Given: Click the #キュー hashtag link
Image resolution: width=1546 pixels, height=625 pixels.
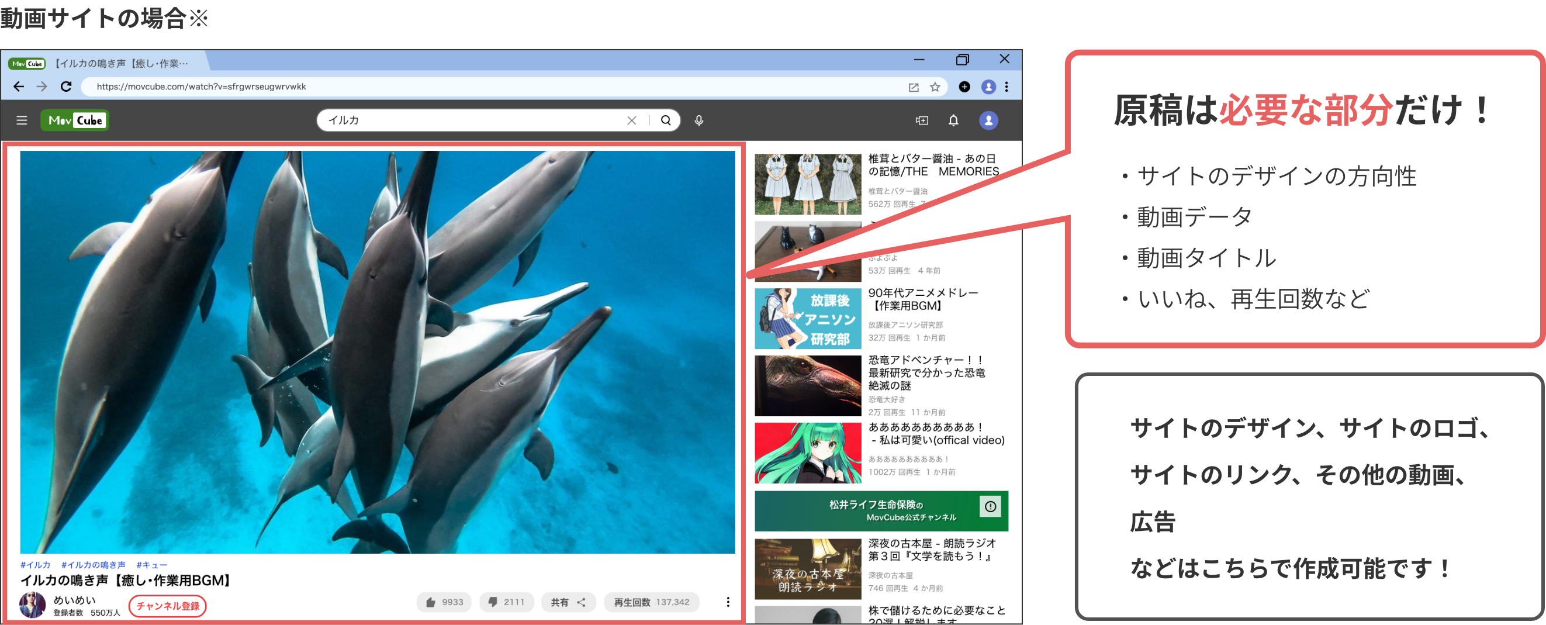Looking at the screenshot, I should [x=152, y=565].
